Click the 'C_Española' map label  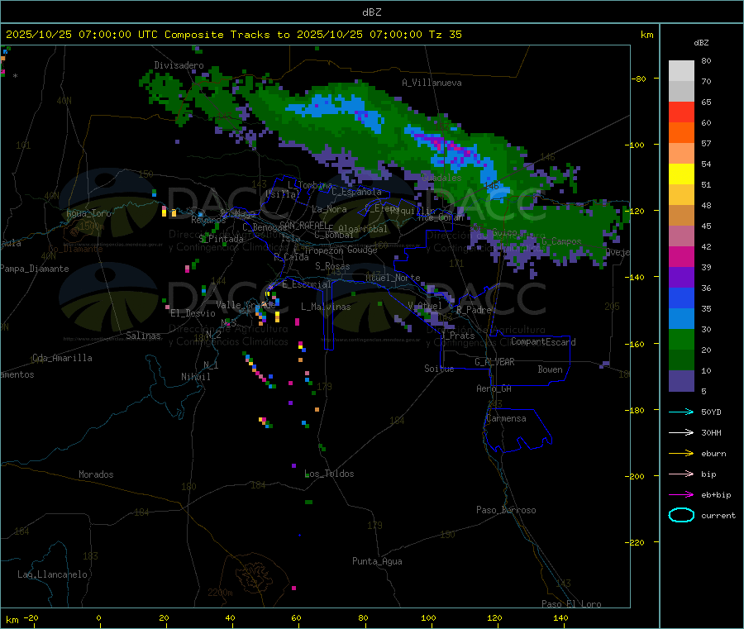[x=357, y=192]
